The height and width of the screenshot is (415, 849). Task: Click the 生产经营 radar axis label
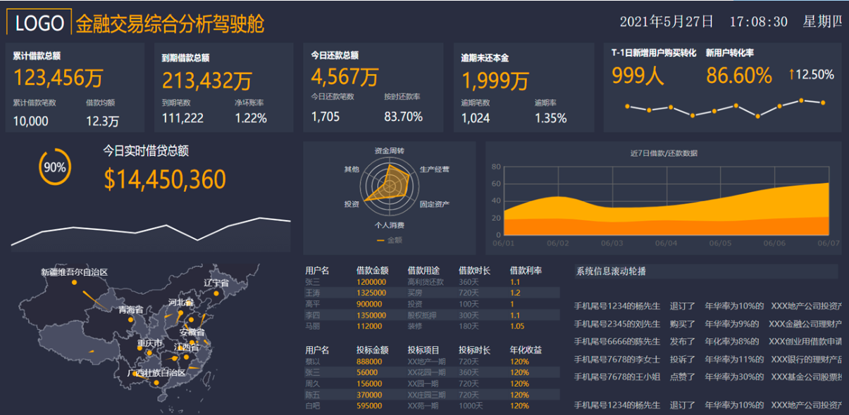click(434, 170)
